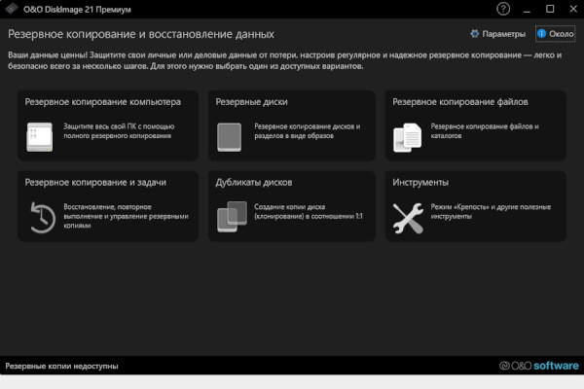Click the computer backup icon
The width and height of the screenshot is (584, 389).
40,137
